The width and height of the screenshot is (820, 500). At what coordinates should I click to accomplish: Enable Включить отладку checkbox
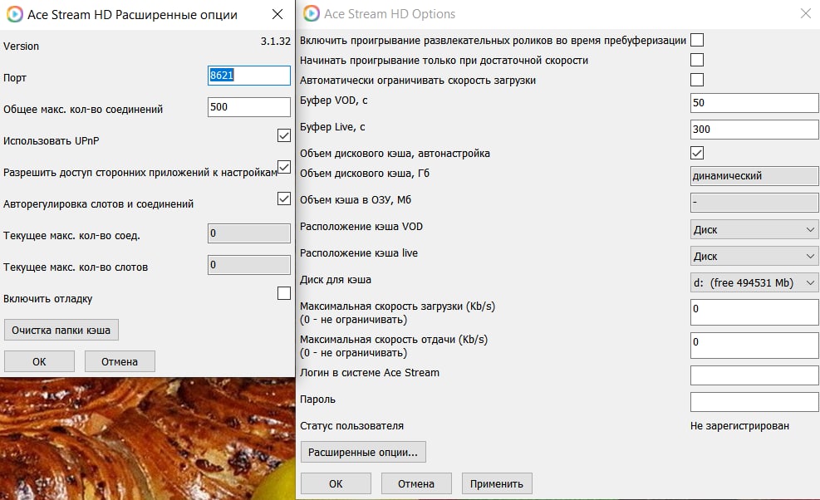[284, 293]
